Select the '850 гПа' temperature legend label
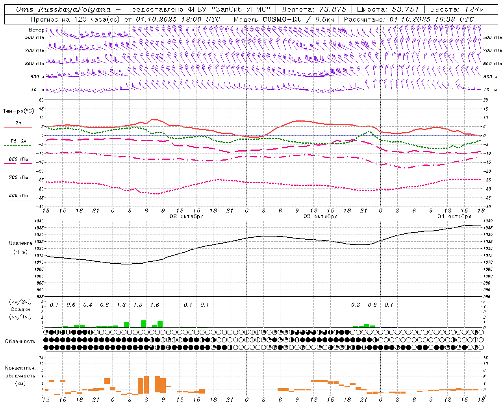The image size is (504, 403). tap(19, 159)
